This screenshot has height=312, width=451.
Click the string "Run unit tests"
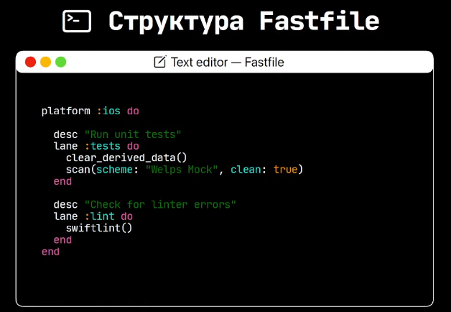[133, 134]
